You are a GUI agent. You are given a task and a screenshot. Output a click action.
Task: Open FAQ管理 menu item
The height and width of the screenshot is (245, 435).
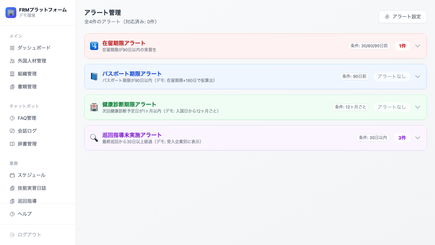[38, 118]
